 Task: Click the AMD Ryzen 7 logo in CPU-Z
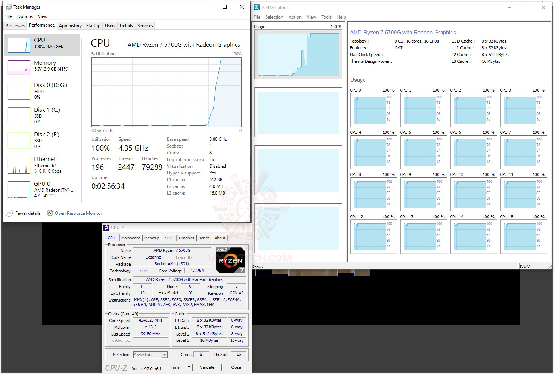(x=231, y=260)
